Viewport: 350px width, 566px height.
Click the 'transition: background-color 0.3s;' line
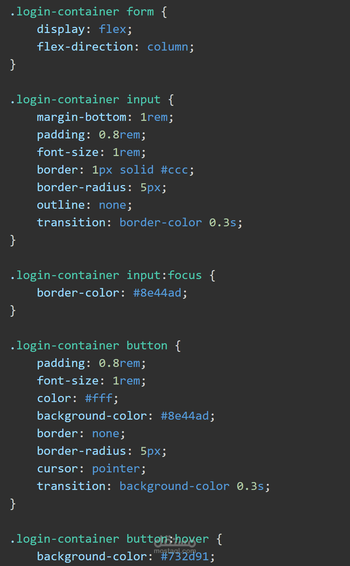coord(153,486)
